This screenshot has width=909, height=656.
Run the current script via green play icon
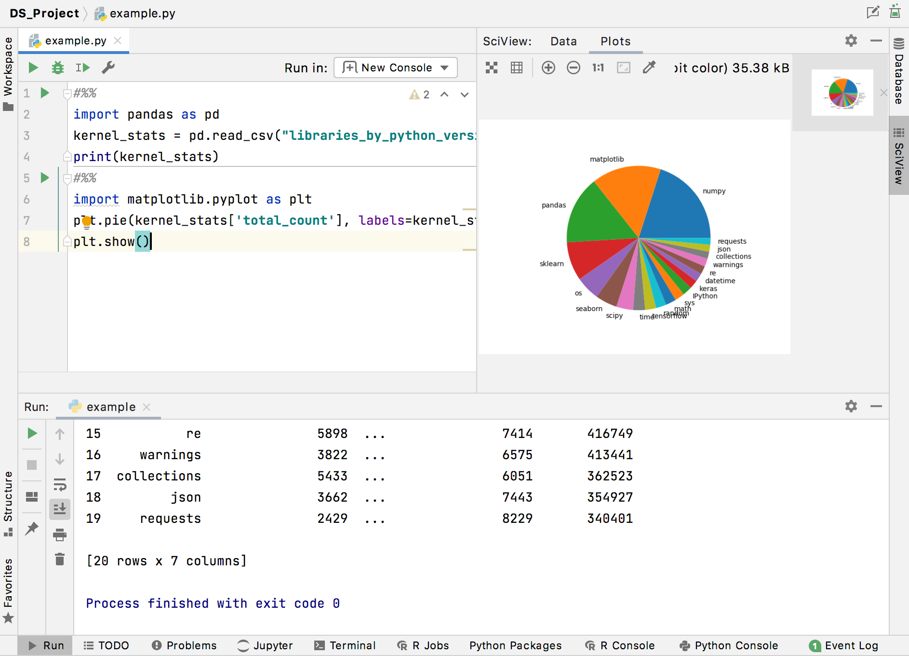pyautogui.click(x=33, y=68)
